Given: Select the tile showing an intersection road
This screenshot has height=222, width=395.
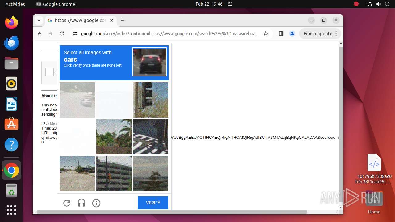Looking at the screenshot, I should [x=77, y=173].
